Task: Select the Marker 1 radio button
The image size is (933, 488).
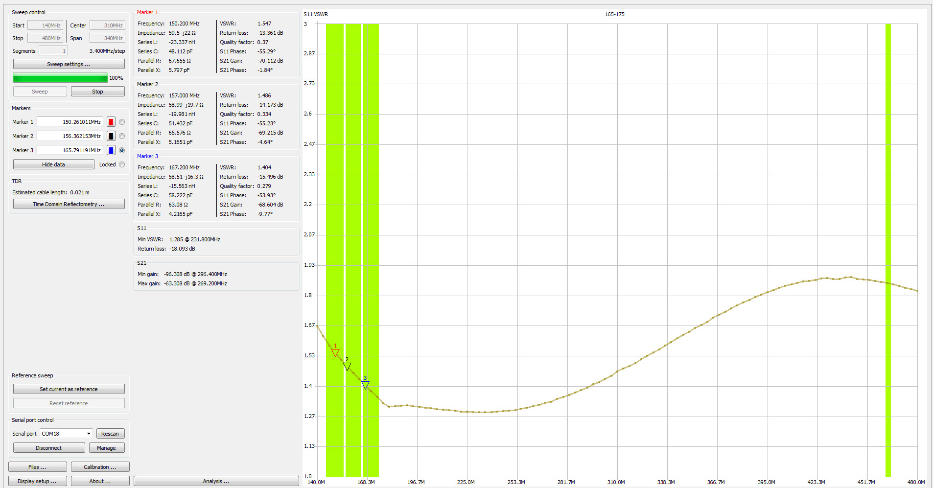Action: (x=122, y=122)
